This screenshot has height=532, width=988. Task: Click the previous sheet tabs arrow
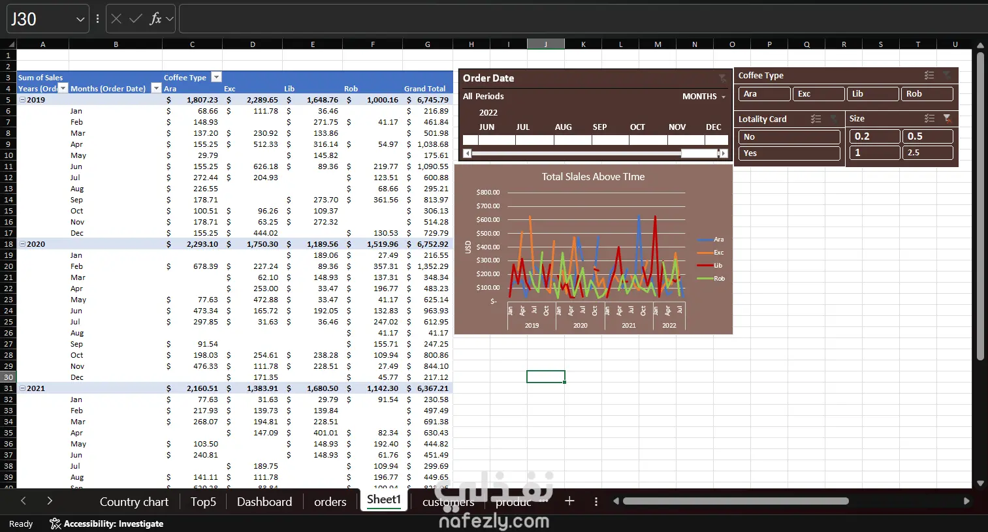(x=24, y=501)
